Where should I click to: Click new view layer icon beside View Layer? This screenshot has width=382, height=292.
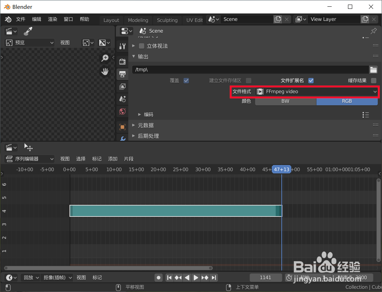point(365,19)
